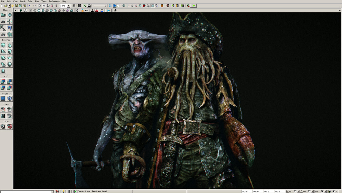Click the command input field in status bar
Screen dimensions: 342x193
coord(26,192)
